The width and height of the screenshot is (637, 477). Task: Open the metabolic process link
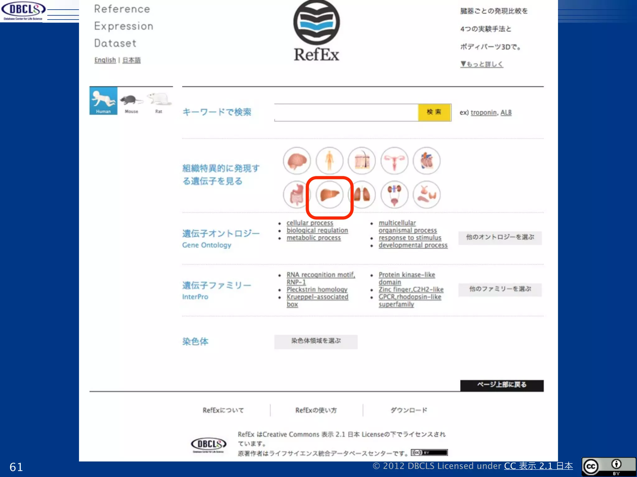(314, 238)
